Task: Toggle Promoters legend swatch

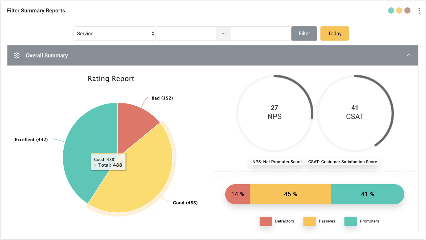Action: (x=350, y=221)
